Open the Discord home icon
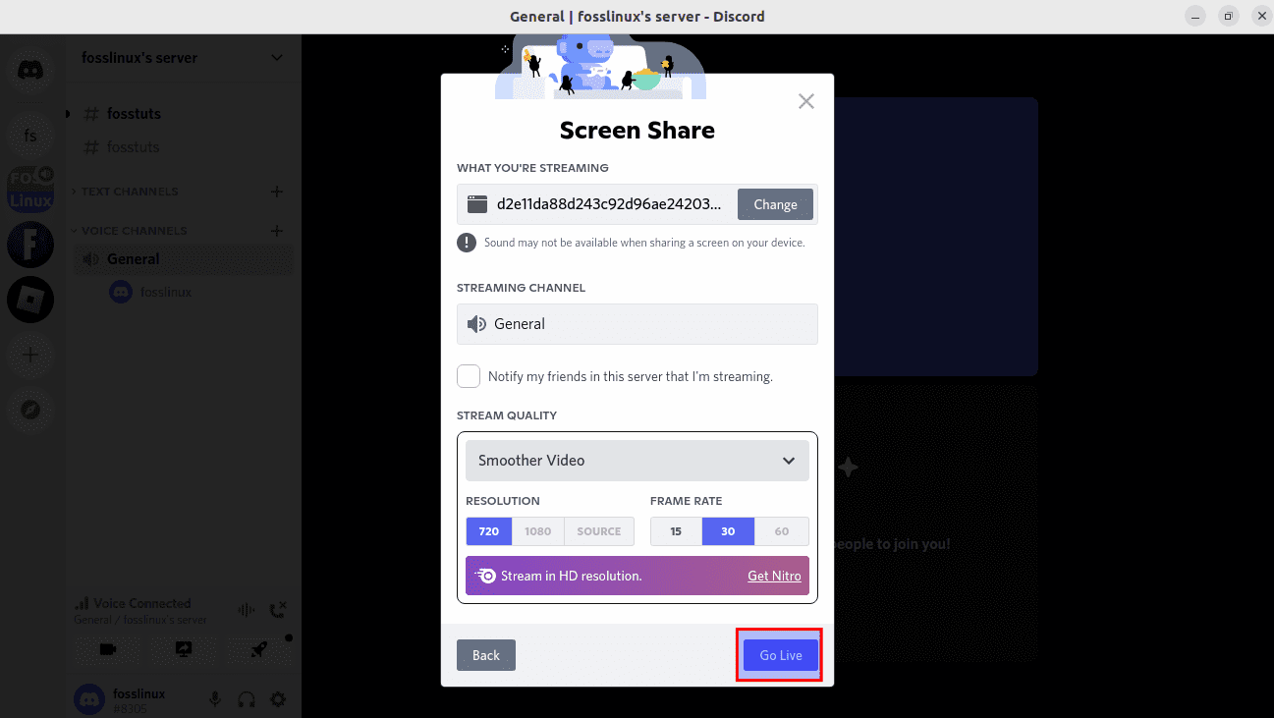 [x=30, y=71]
